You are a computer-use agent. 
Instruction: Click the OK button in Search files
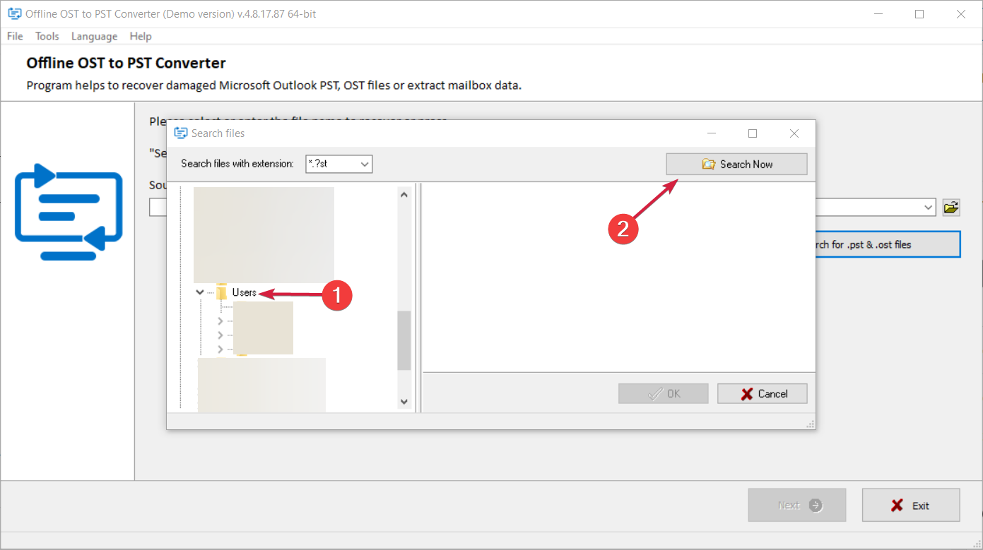664,394
